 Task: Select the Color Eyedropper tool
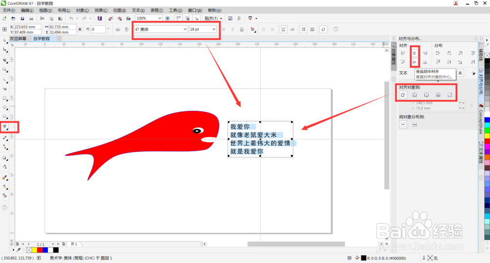point(5,177)
